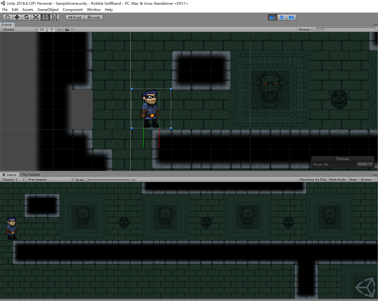
Task: Show the Stats overlay
Action: click(x=353, y=179)
